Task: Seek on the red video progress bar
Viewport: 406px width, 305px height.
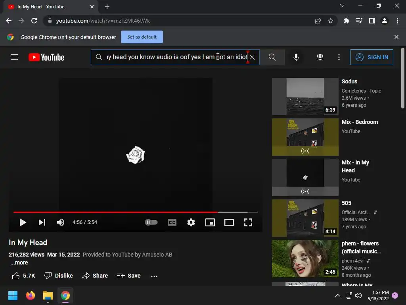Action: pos(136,212)
